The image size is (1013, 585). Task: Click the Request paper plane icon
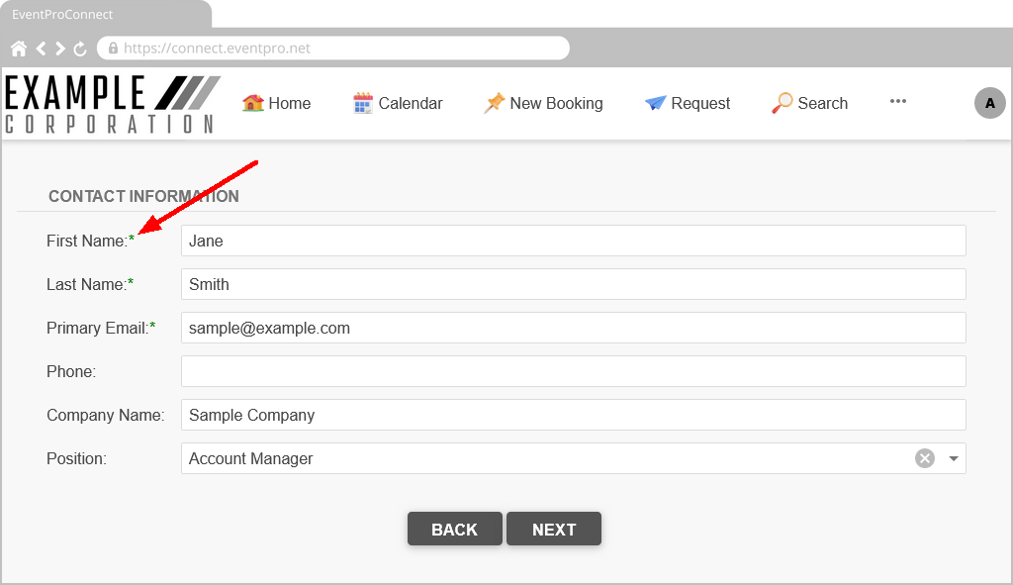point(655,103)
